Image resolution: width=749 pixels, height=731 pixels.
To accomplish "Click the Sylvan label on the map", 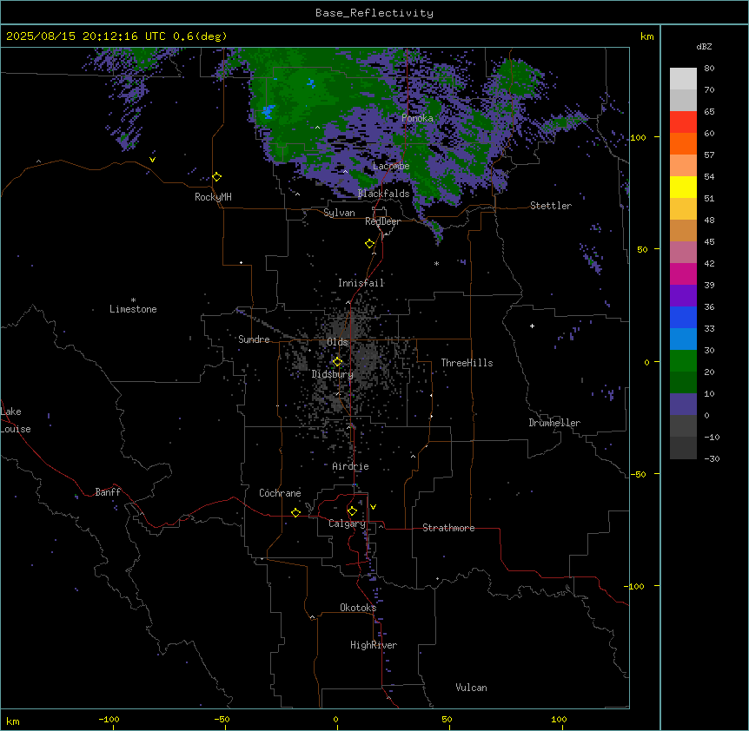I will click(x=339, y=213).
